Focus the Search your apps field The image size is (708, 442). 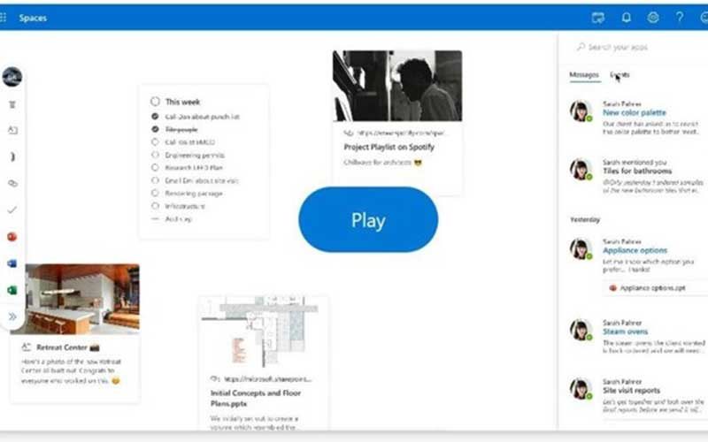click(x=632, y=47)
